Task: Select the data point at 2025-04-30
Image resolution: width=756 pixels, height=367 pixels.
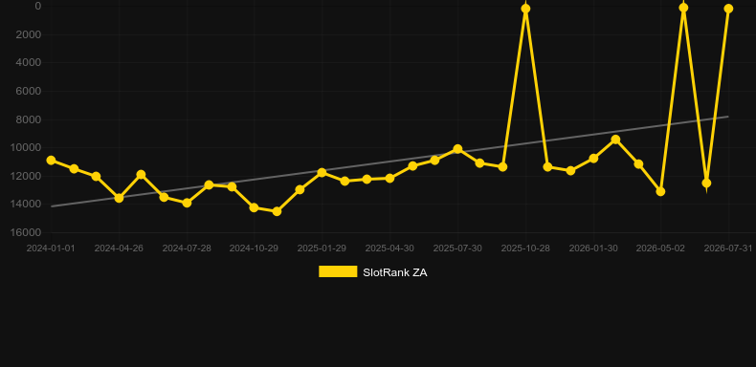Action: click(389, 178)
